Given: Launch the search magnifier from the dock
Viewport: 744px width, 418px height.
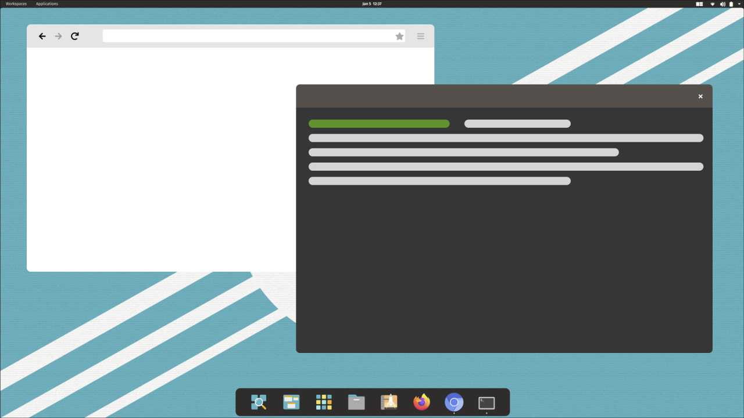Looking at the screenshot, I should click(x=259, y=402).
